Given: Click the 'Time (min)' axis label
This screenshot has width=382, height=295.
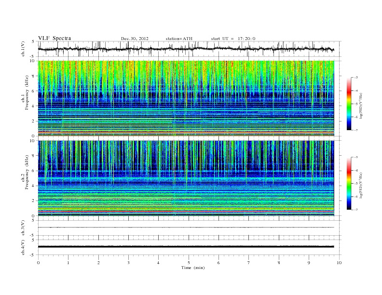Looking at the screenshot, I should (193, 268).
